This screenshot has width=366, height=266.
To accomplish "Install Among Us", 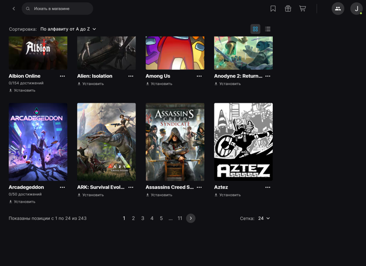I will coord(159,83).
